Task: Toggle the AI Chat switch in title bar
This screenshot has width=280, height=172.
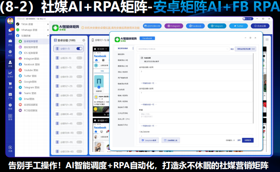Action: [248, 19]
